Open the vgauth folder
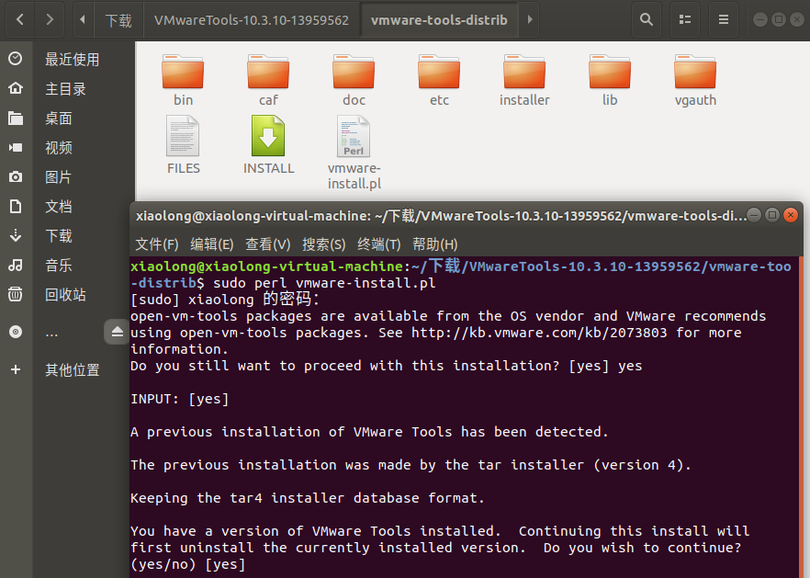Viewport: 810px width, 578px height. pos(695,80)
